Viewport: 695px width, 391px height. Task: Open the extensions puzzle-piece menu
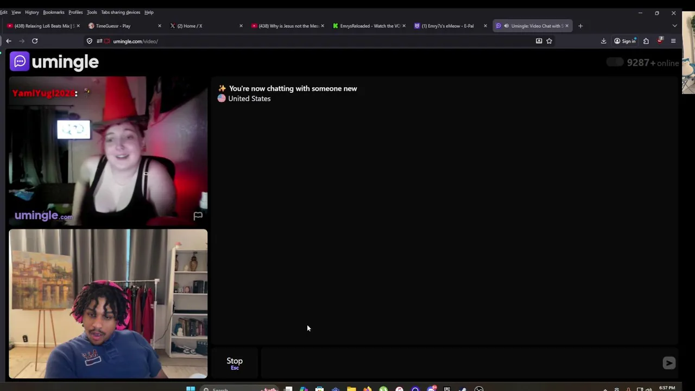[x=646, y=41]
